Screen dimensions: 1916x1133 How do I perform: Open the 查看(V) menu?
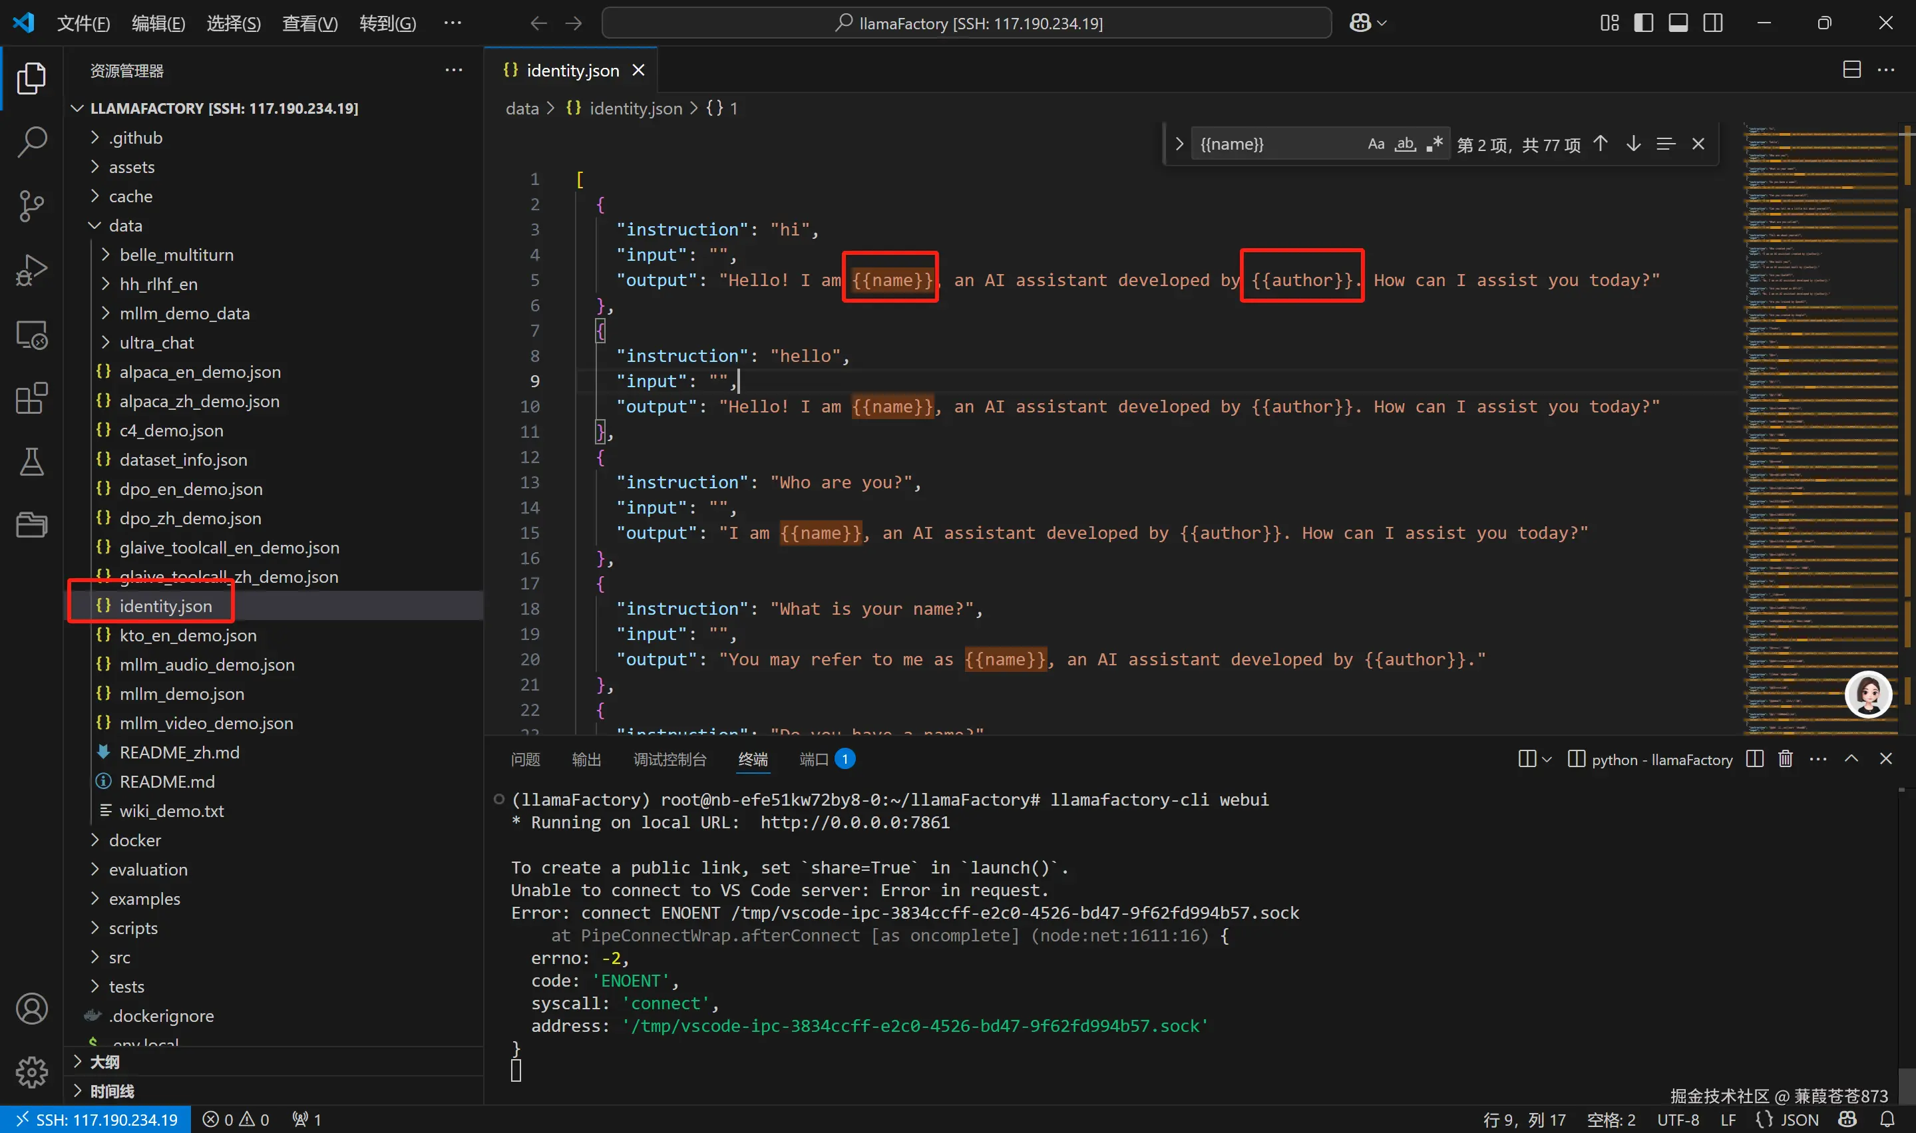pos(309,23)
